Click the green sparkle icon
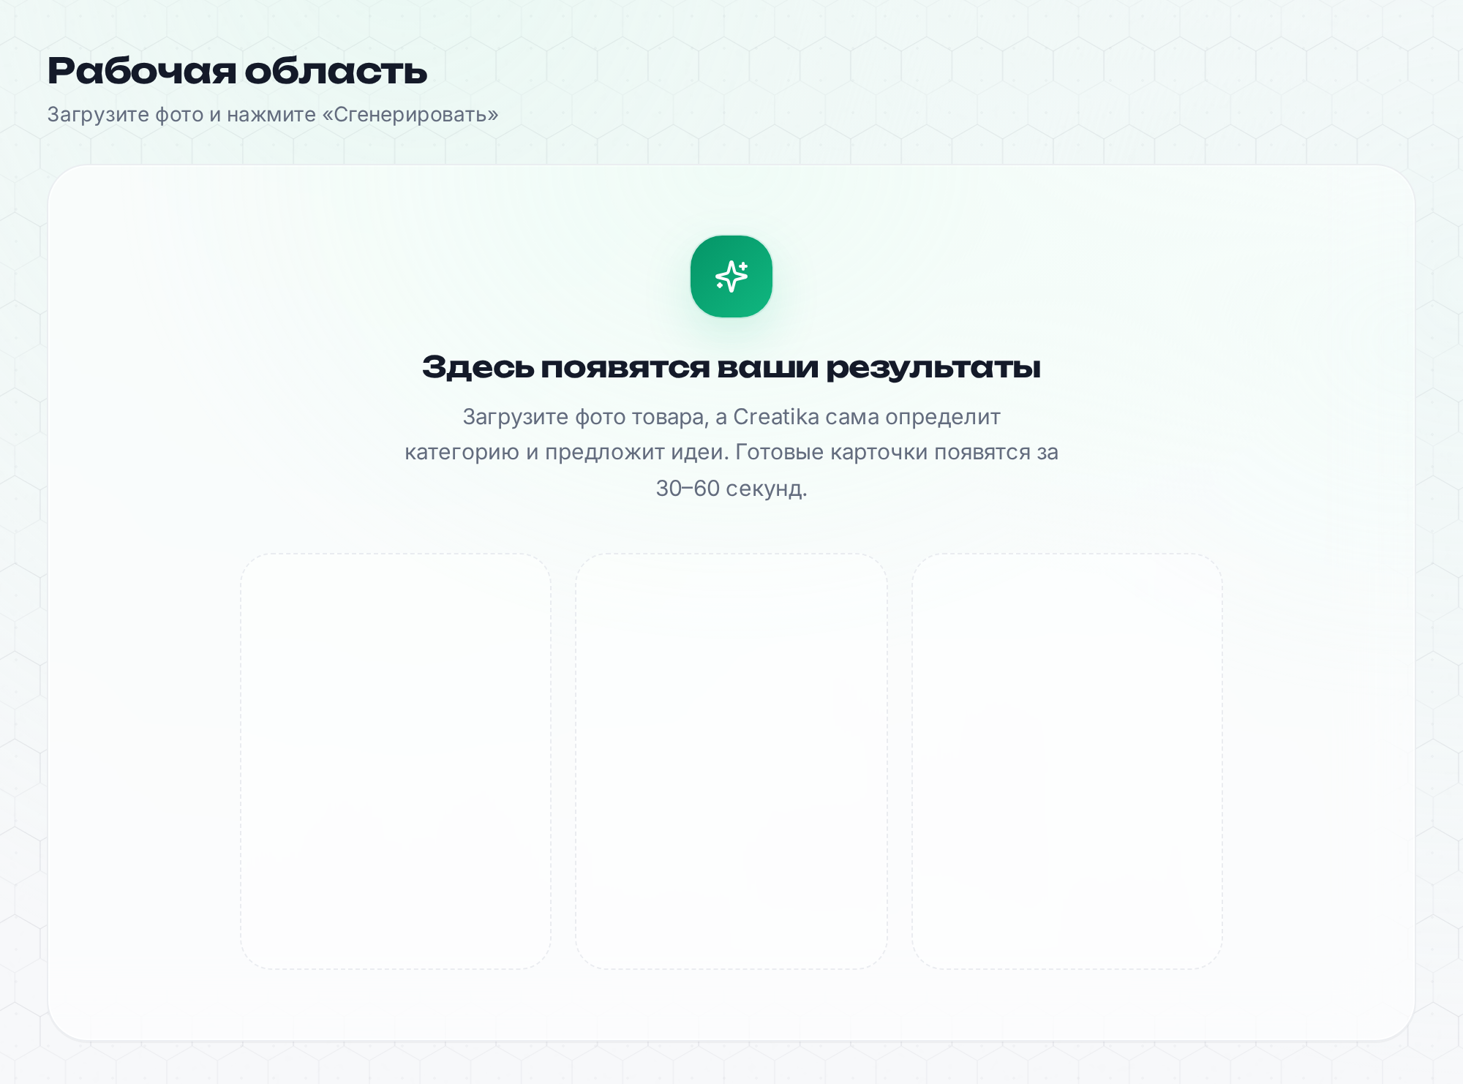Screen dimensions: 1463x1084 click(x=731, y=276)
